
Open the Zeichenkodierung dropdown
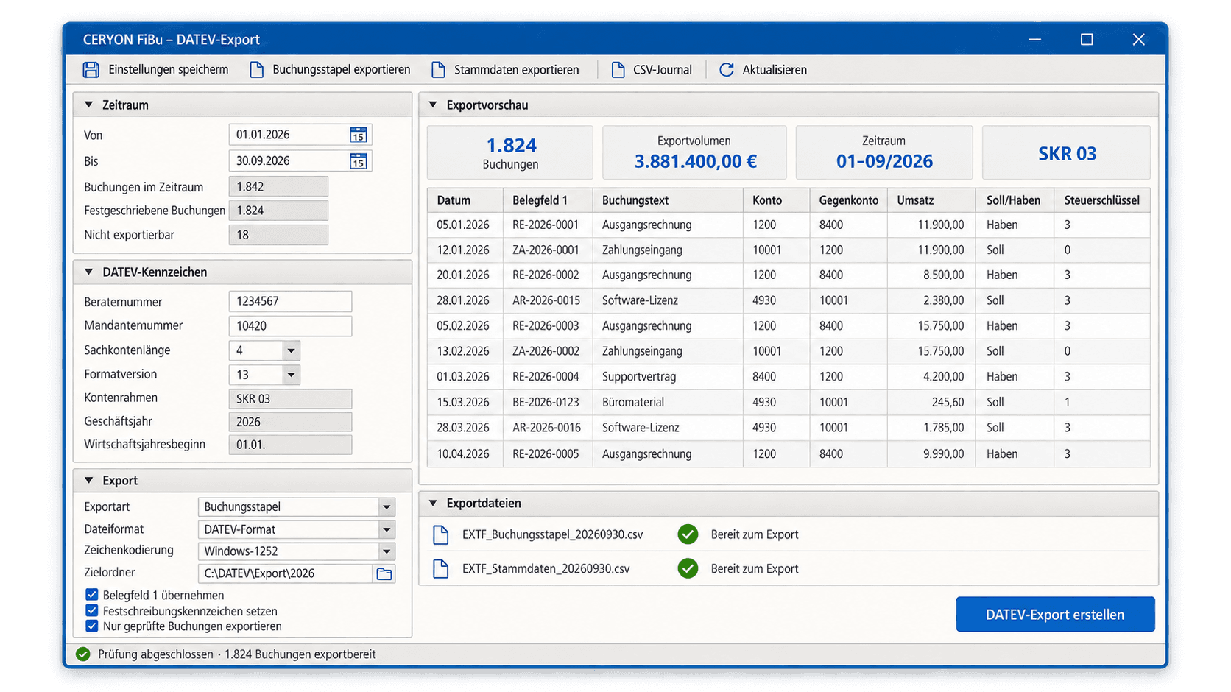387,551
